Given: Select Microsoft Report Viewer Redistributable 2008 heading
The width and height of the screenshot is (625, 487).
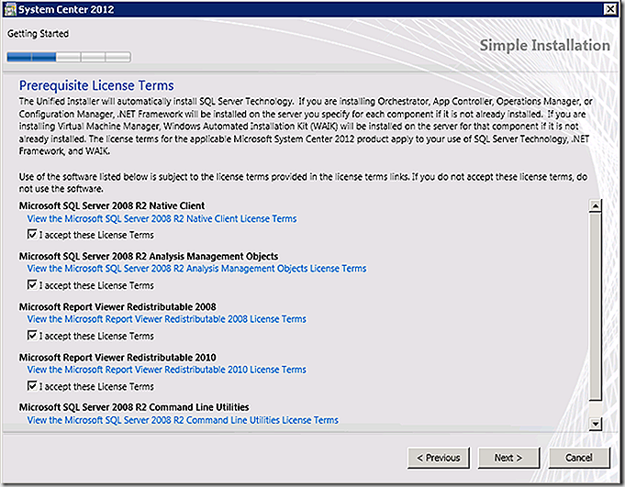Looking at the screenshot, I should pos(117,306).
